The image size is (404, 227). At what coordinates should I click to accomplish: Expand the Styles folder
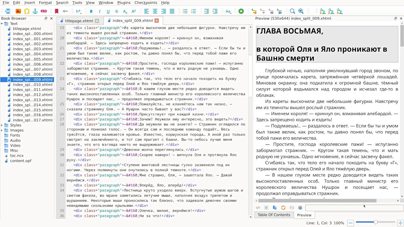[x=2, y=125]
